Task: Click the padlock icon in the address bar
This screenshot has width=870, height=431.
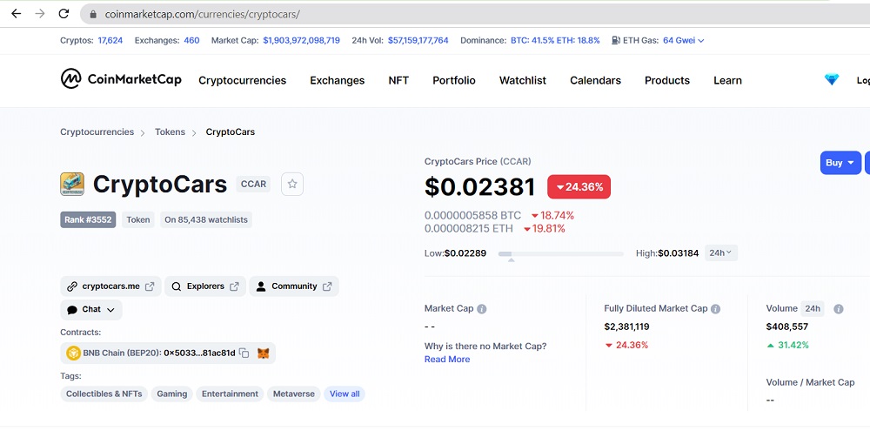Action: click(x=93, y=15)
